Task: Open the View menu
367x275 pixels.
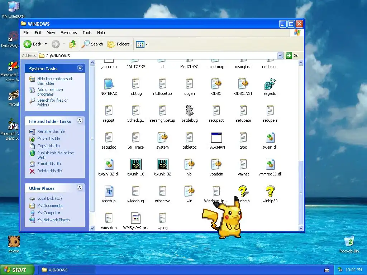Action: pos(51,33)
